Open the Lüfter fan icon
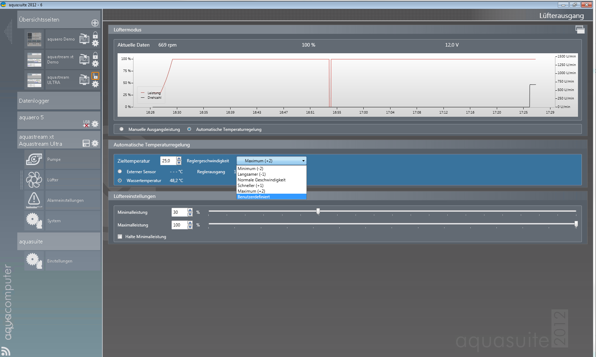This screenshot has height=357, width=596. [34, 180]
